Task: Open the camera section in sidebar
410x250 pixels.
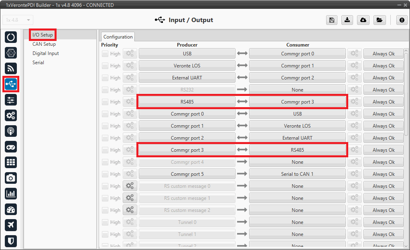Action: coord(11,178)
